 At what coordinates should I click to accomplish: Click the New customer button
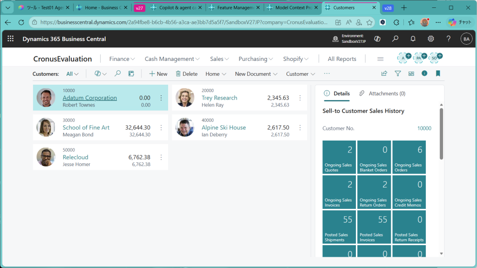point(158,74)
